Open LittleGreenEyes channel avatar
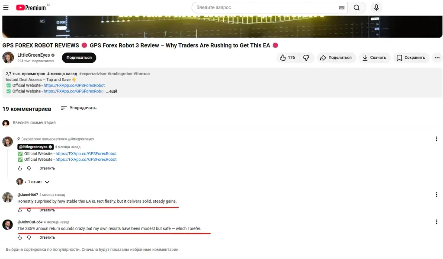The height and width of the screenshot is (259, 443). [8, 58]
